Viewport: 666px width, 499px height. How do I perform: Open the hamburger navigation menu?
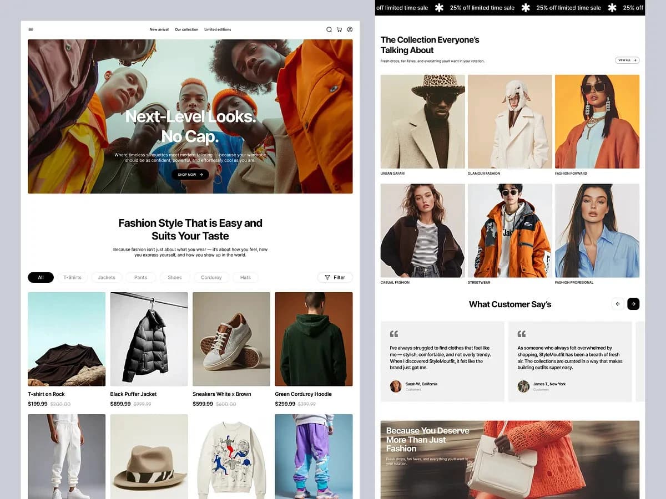[31, 29]
